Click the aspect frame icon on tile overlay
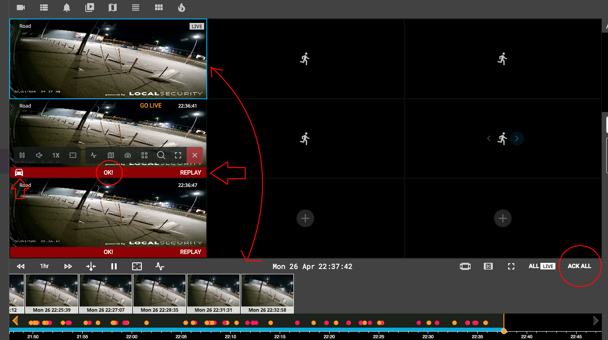The width and height of the screenshot is (608, 340). tap(73, 155)
